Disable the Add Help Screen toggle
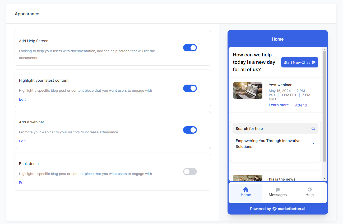The image size is (343, 224). 190,48
